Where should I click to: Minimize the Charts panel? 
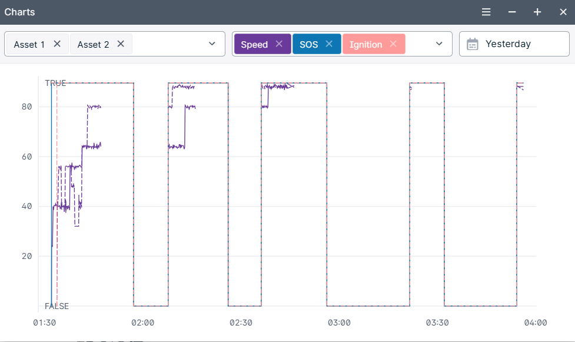tap(512, 12)
